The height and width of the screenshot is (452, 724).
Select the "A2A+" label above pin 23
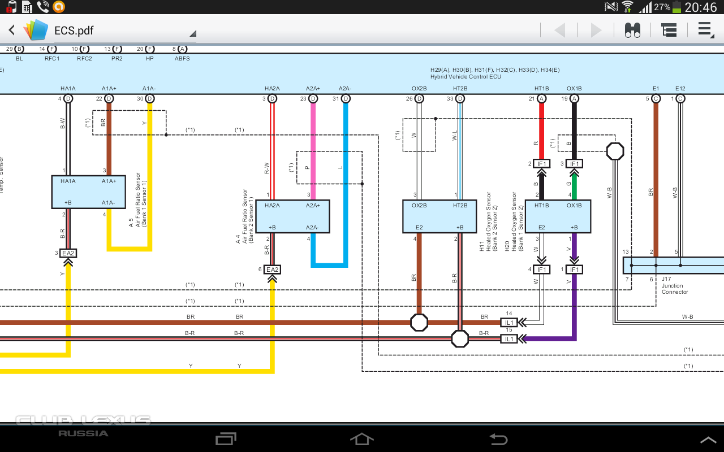point(313,89)
